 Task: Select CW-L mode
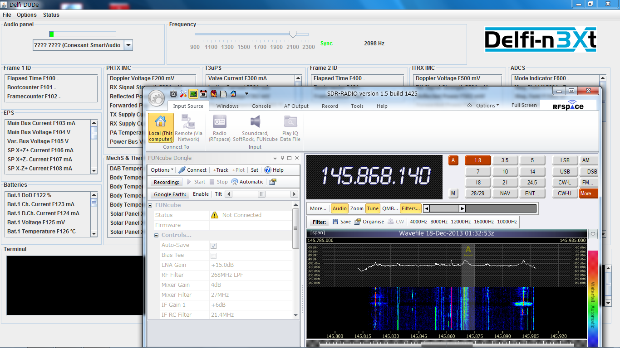(565, 183)
